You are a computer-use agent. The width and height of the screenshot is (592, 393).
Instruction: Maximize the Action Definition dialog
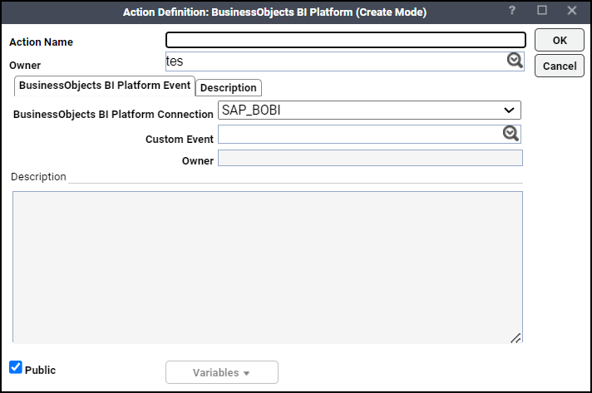click(x=542, y=10)
